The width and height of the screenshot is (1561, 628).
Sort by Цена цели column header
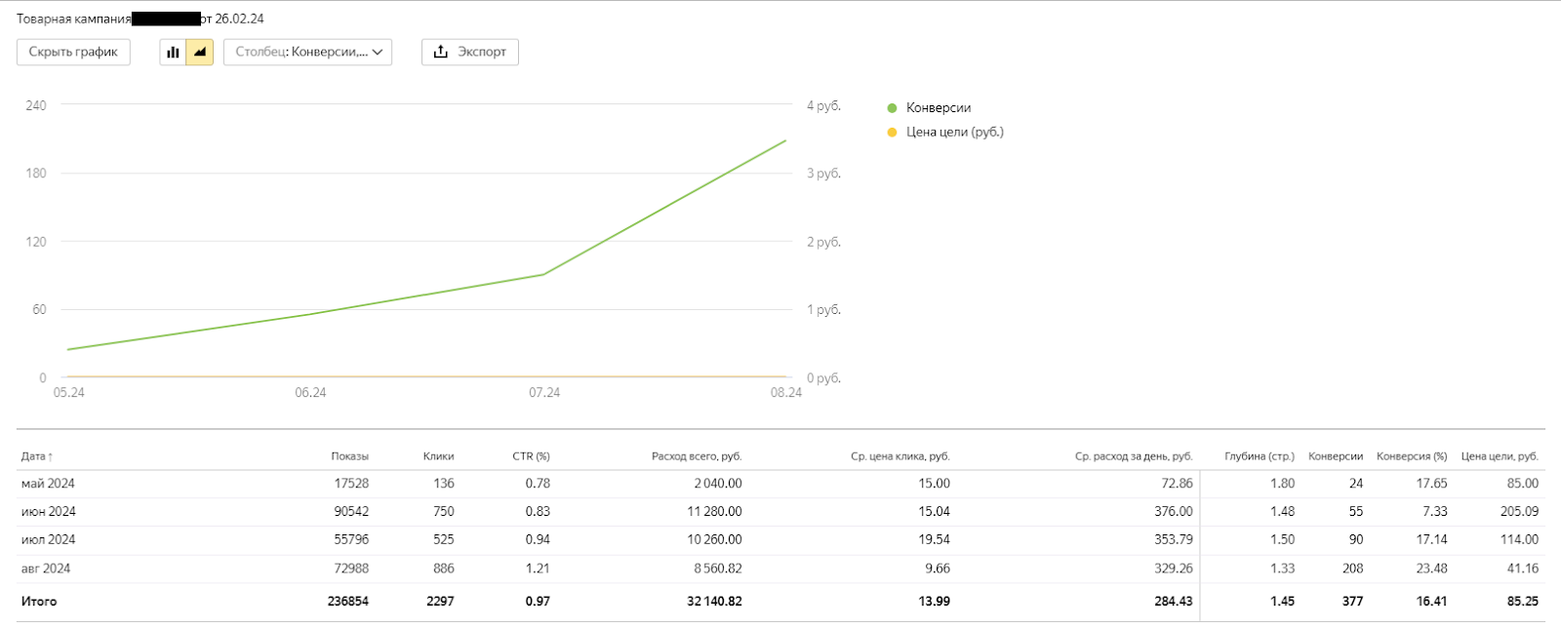[x=1500, y=456]
